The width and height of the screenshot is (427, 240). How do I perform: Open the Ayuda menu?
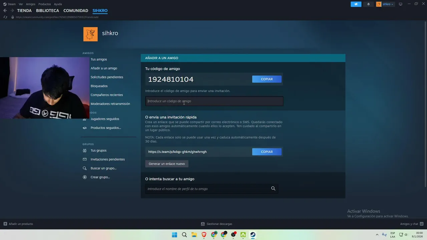[58, 4]
